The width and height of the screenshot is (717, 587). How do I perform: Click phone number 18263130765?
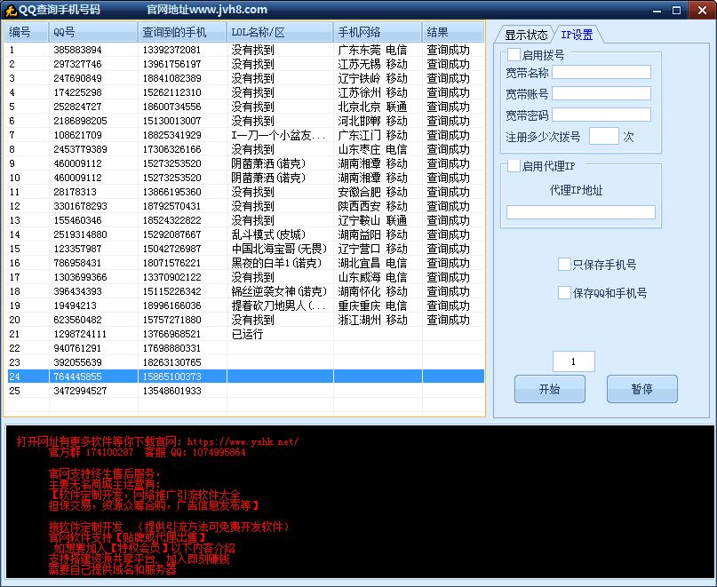point(172,362)
